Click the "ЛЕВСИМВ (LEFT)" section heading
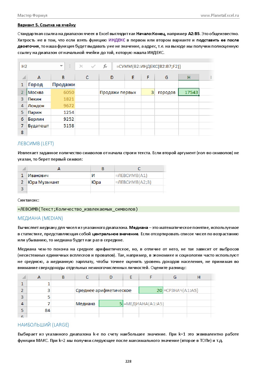 point(36,144)
